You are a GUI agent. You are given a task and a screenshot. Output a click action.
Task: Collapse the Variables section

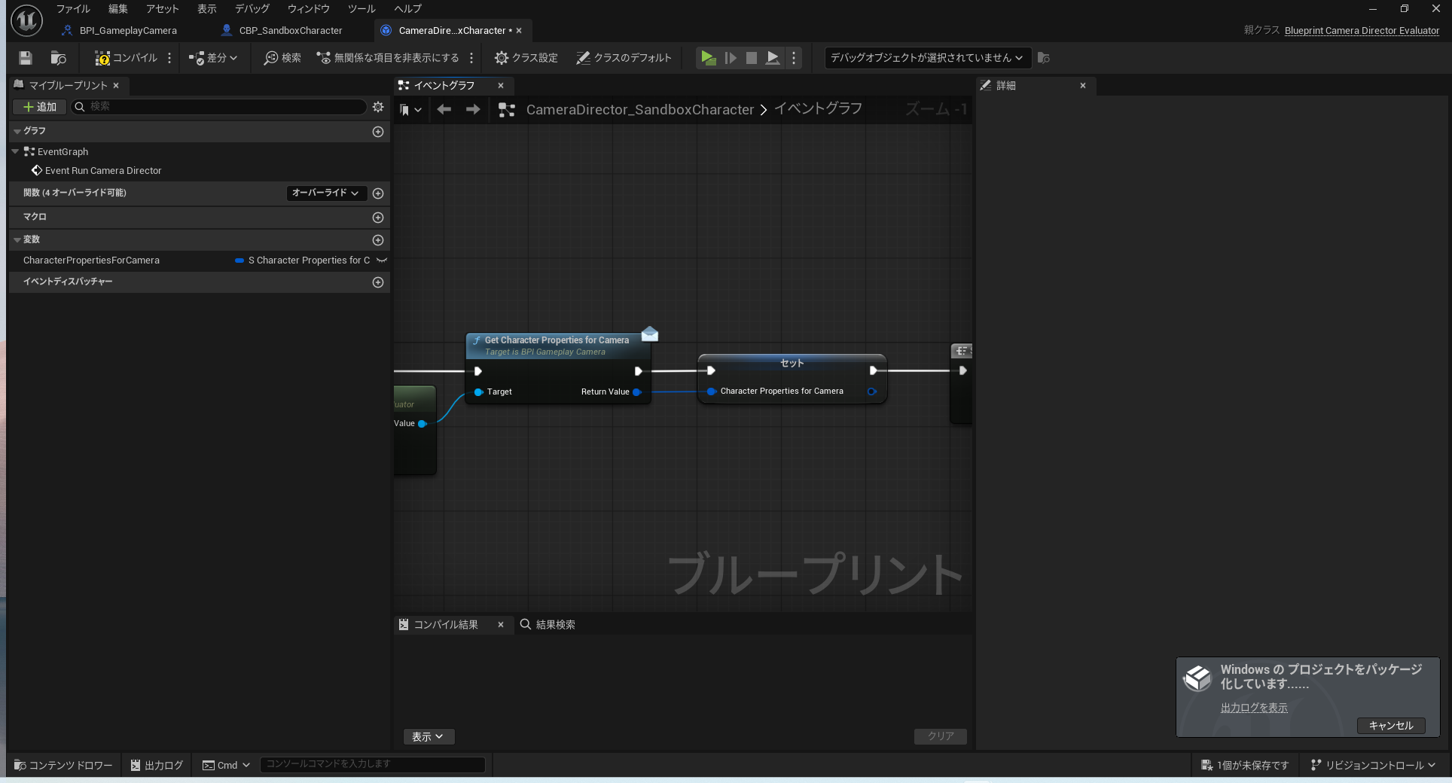17,240
